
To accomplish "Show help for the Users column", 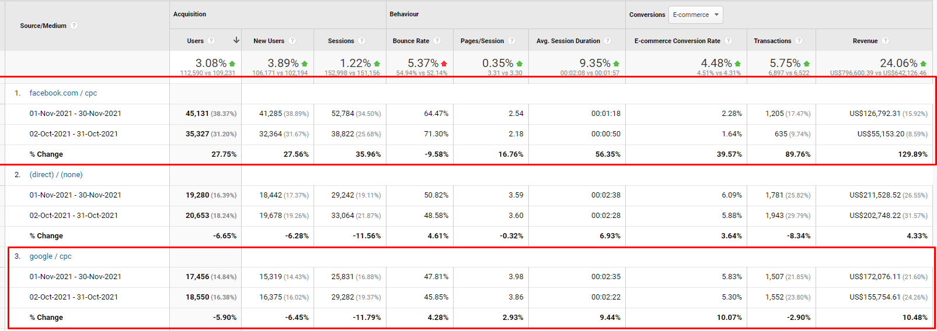I will click(211, 41).
